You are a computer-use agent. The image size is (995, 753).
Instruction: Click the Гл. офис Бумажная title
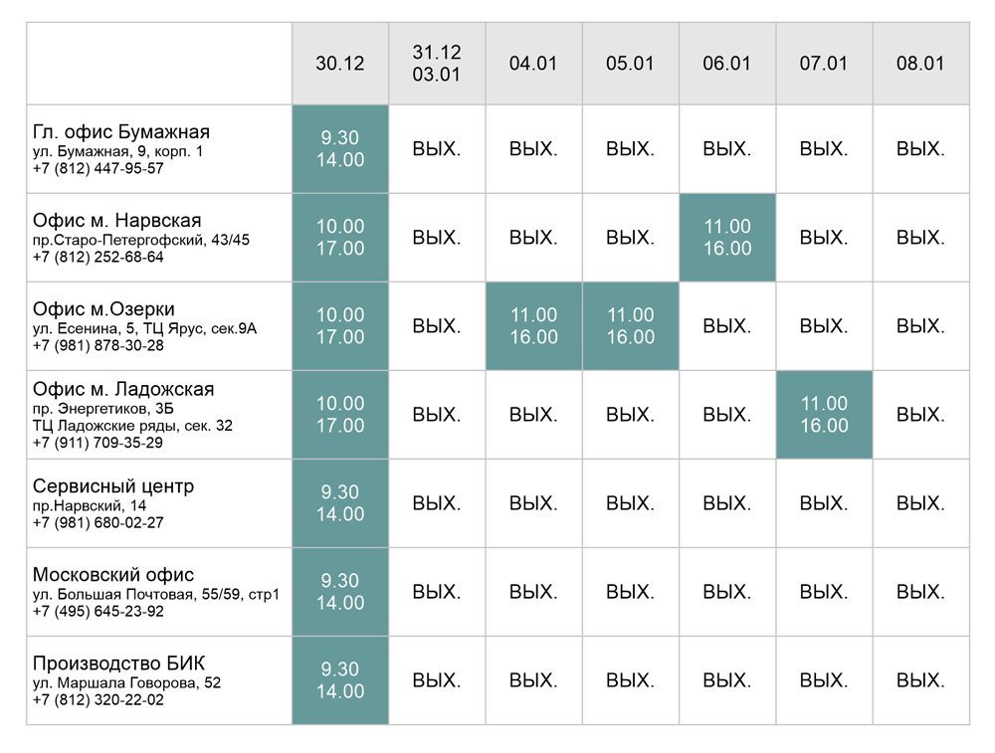tap(121, 132)
